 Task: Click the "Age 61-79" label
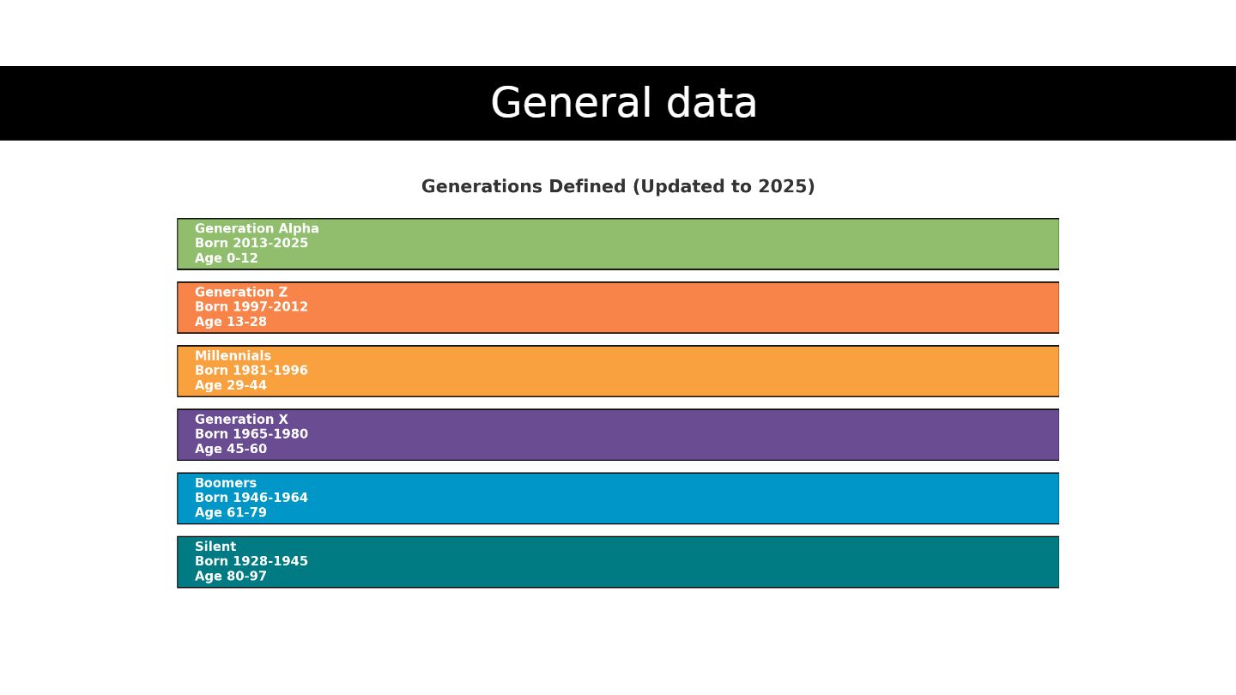coord(231,512)
